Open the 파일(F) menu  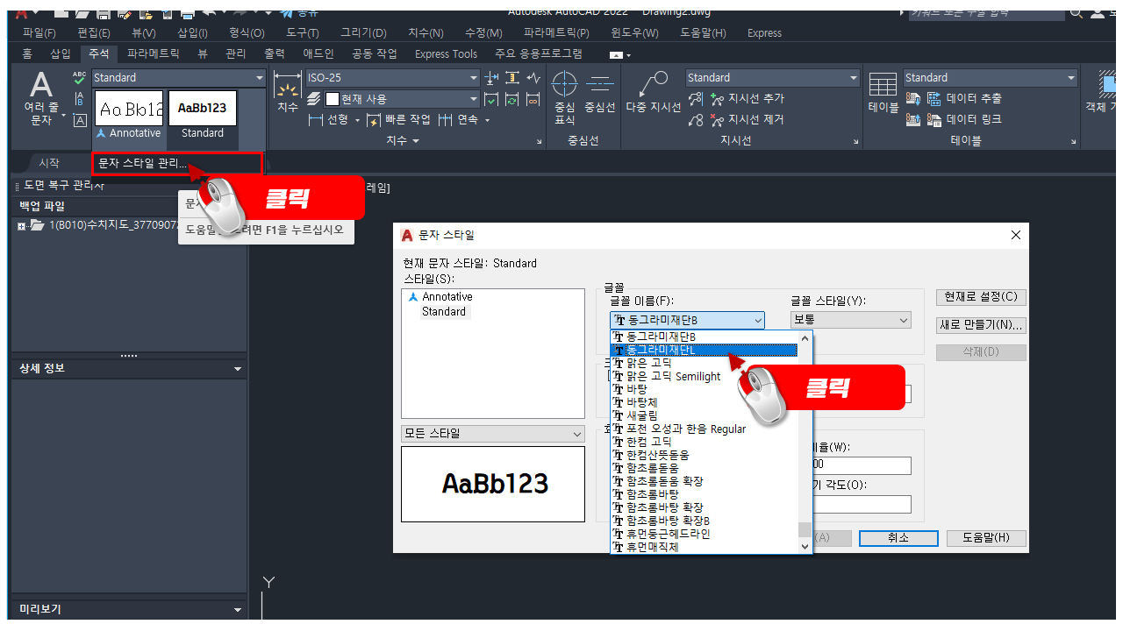(x=39, y=33)
